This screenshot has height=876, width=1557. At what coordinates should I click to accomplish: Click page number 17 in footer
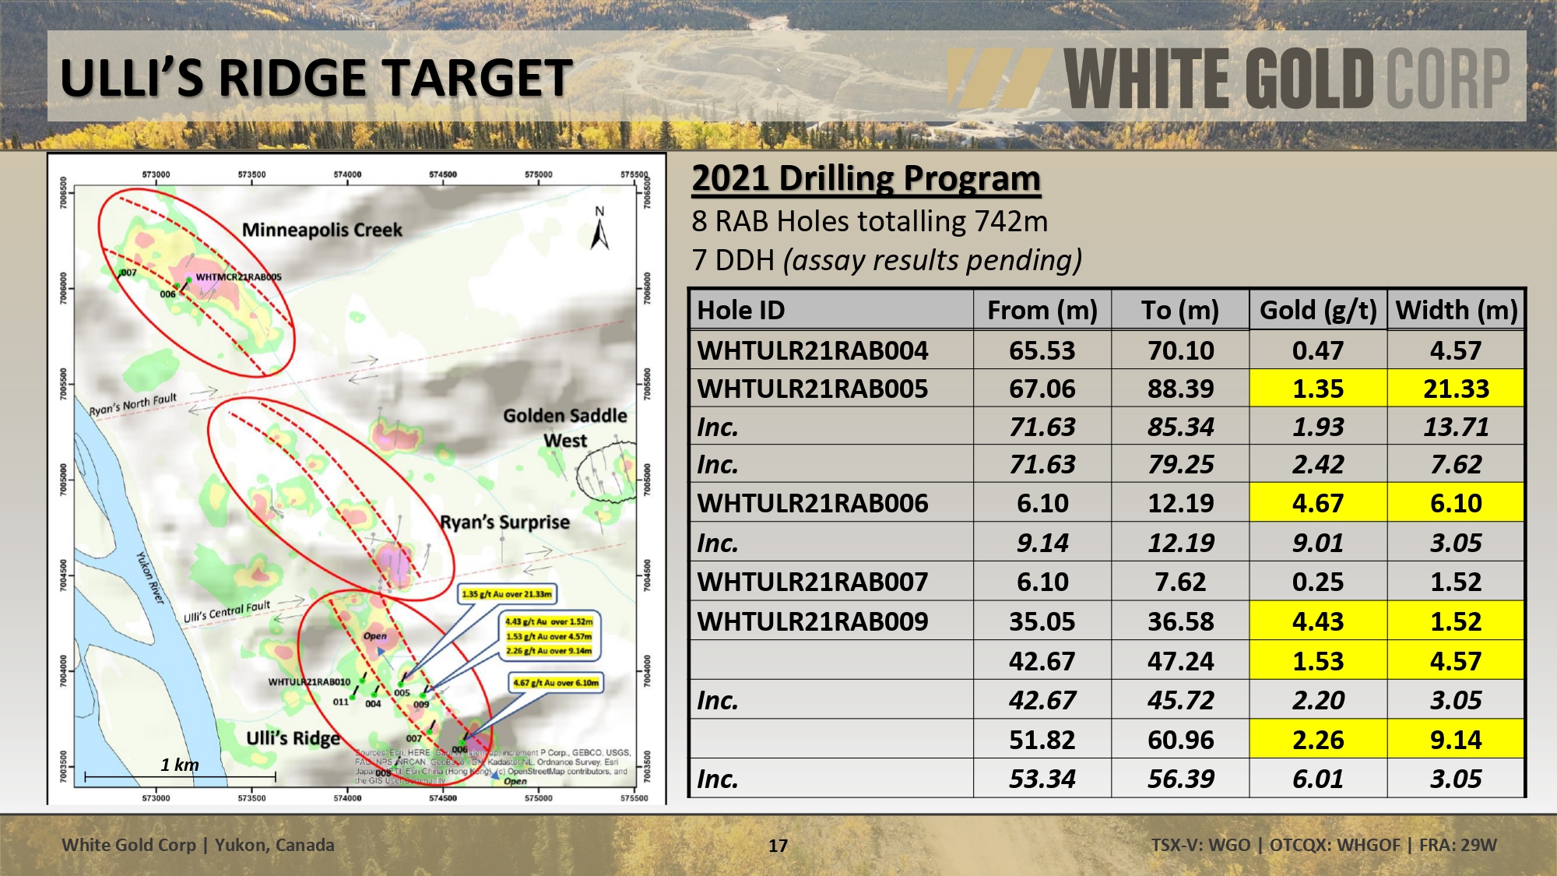(778, 846)
